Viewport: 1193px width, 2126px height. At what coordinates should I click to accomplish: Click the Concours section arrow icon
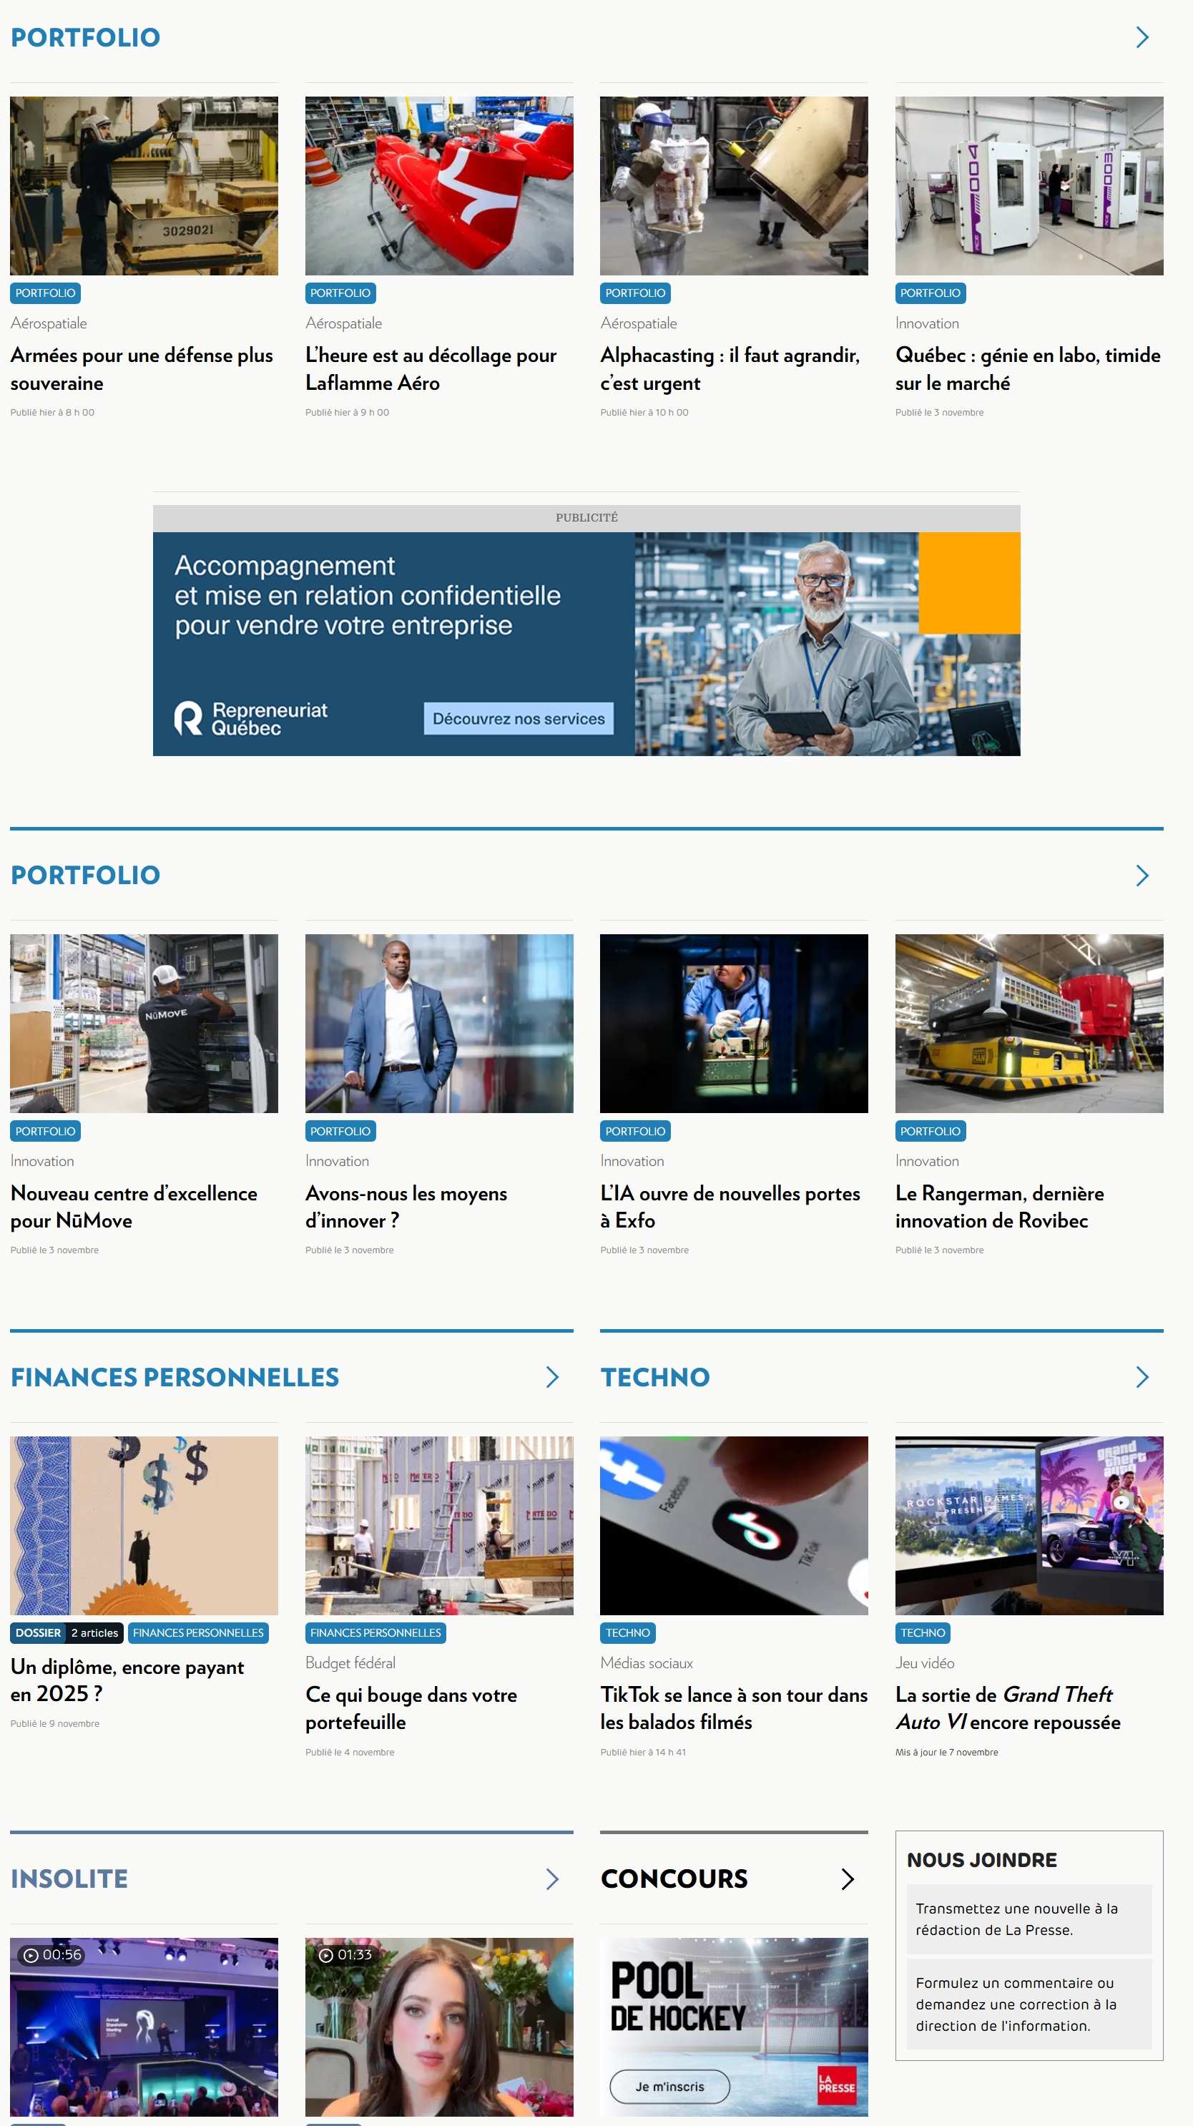pyautogui.click(x=847, y=1878)
